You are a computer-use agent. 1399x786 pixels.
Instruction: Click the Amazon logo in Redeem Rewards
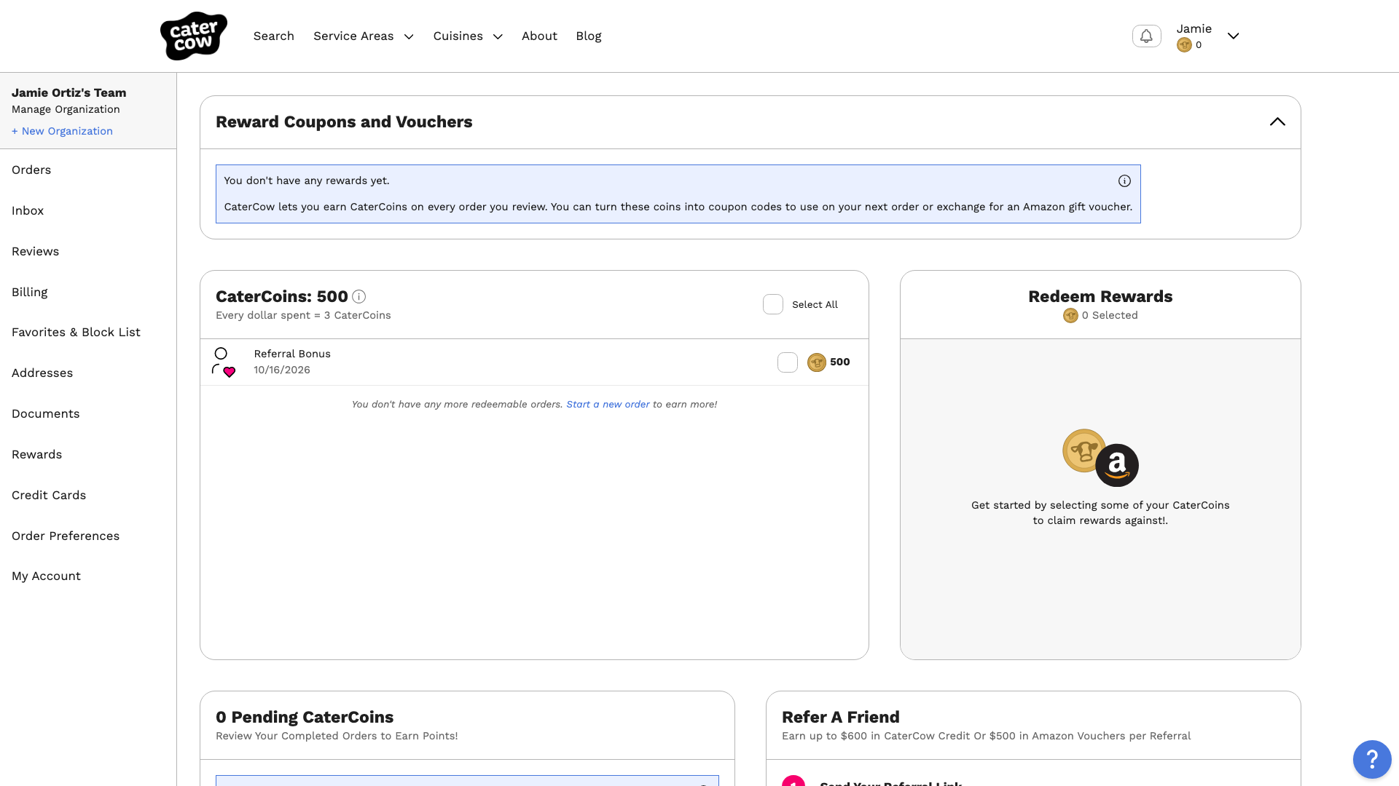[1117, 465]
